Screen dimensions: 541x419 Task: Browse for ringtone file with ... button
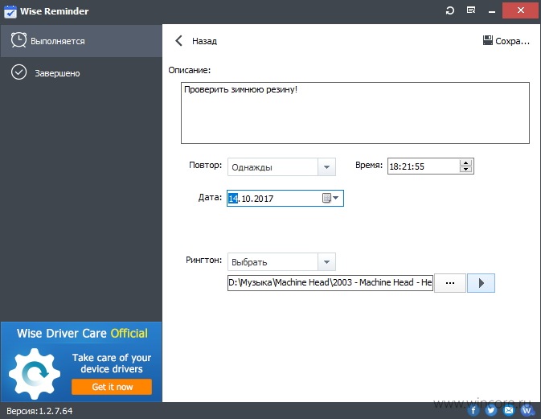tap(450, 283)
